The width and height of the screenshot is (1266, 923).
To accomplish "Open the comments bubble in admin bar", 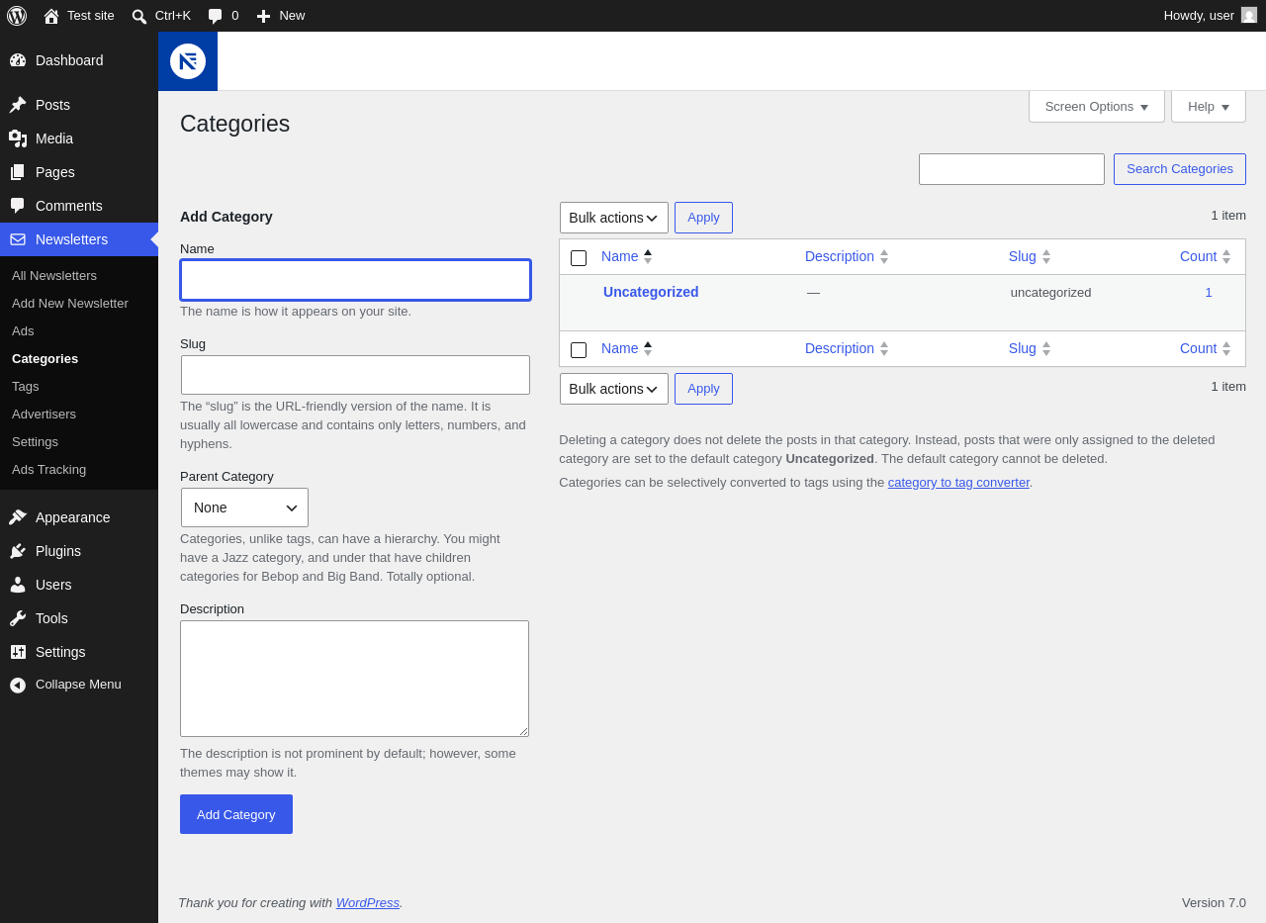I will pos(223,16).
